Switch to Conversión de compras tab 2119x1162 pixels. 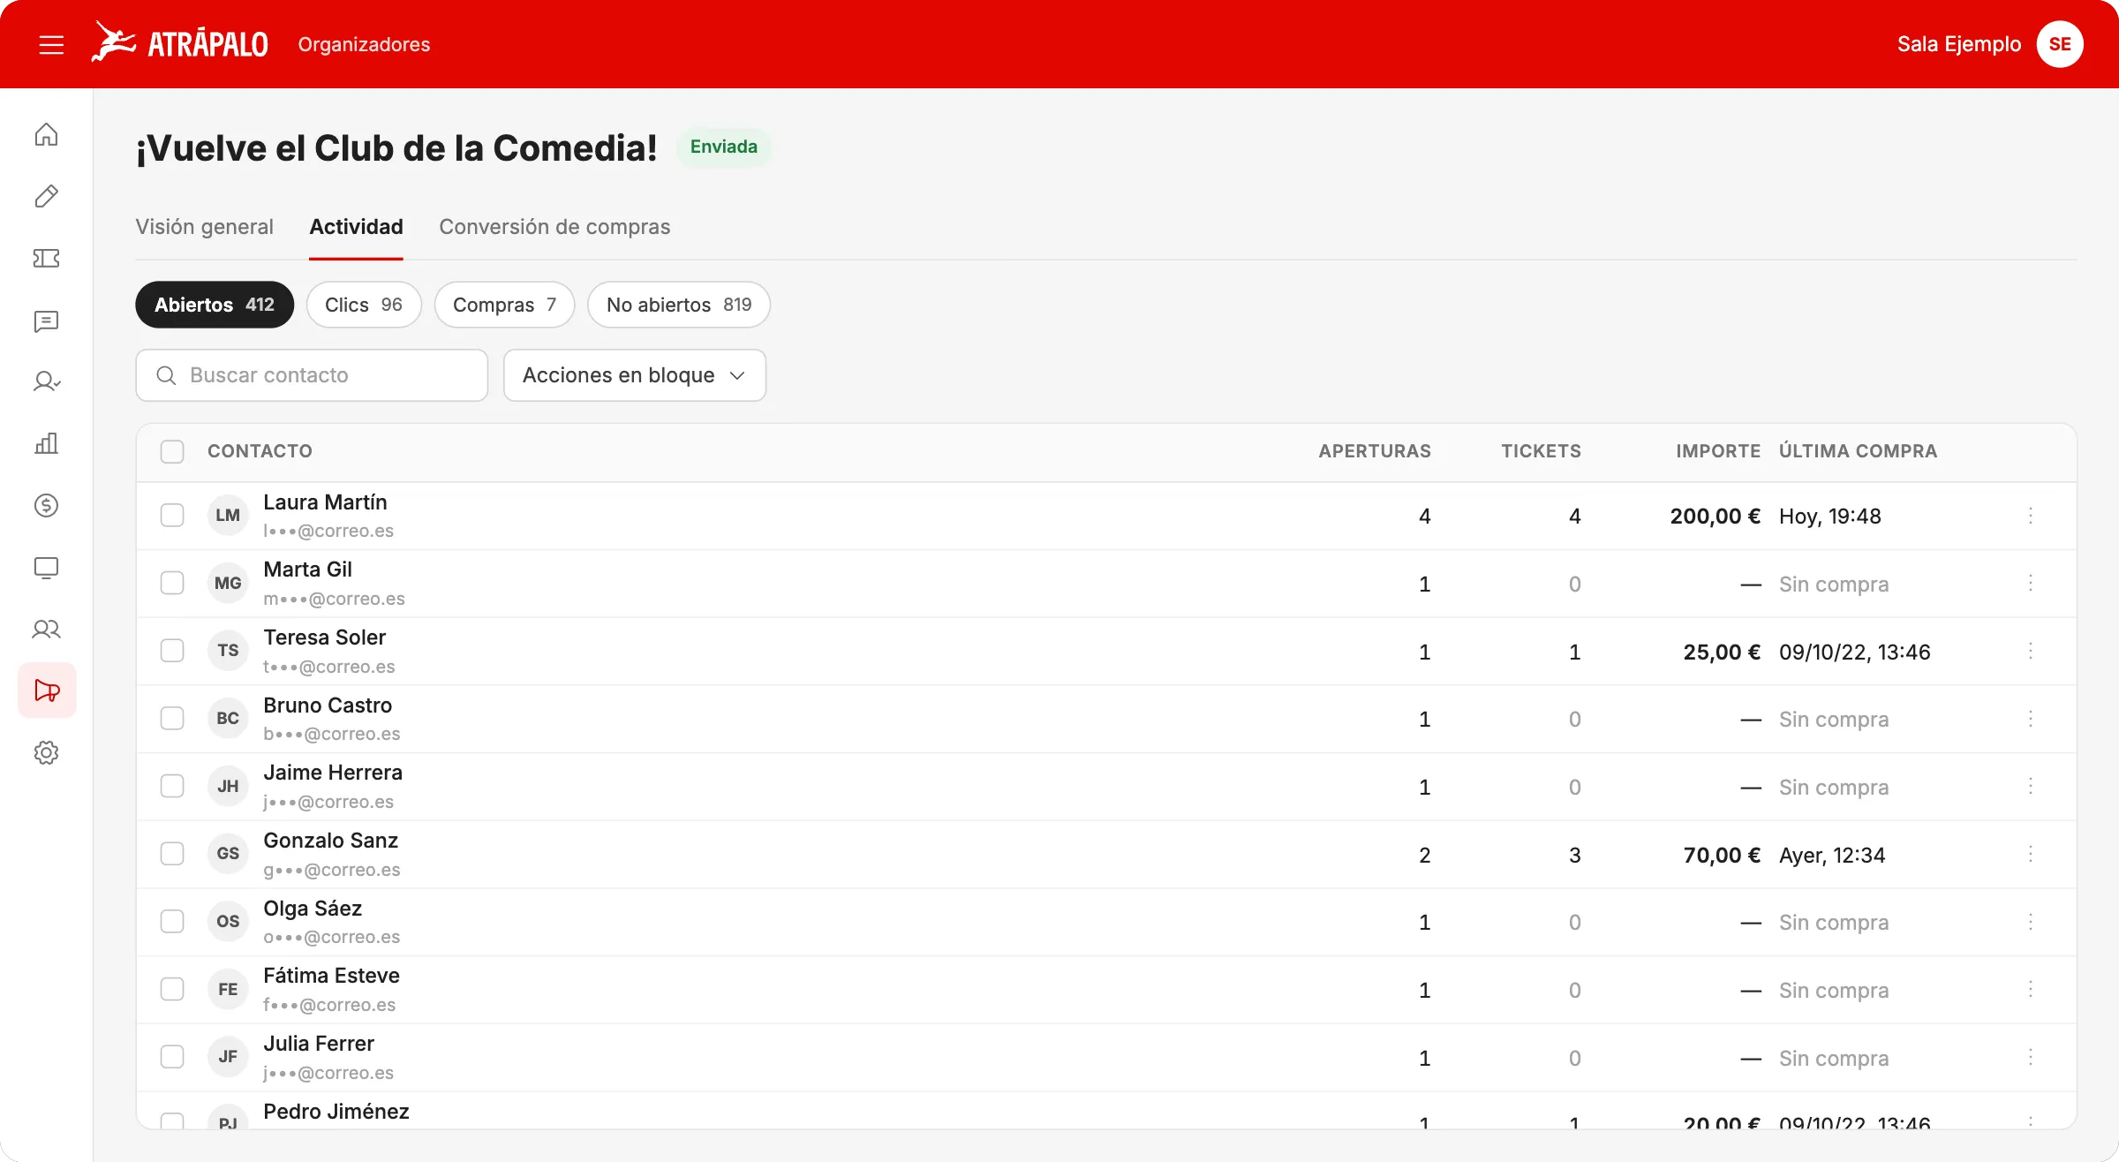[554, 227]
